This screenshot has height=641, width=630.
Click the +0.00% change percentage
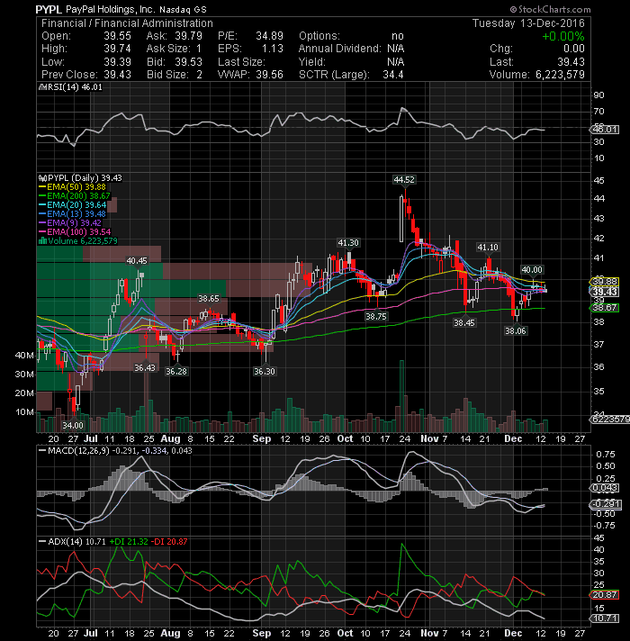[x=563, y=36]
